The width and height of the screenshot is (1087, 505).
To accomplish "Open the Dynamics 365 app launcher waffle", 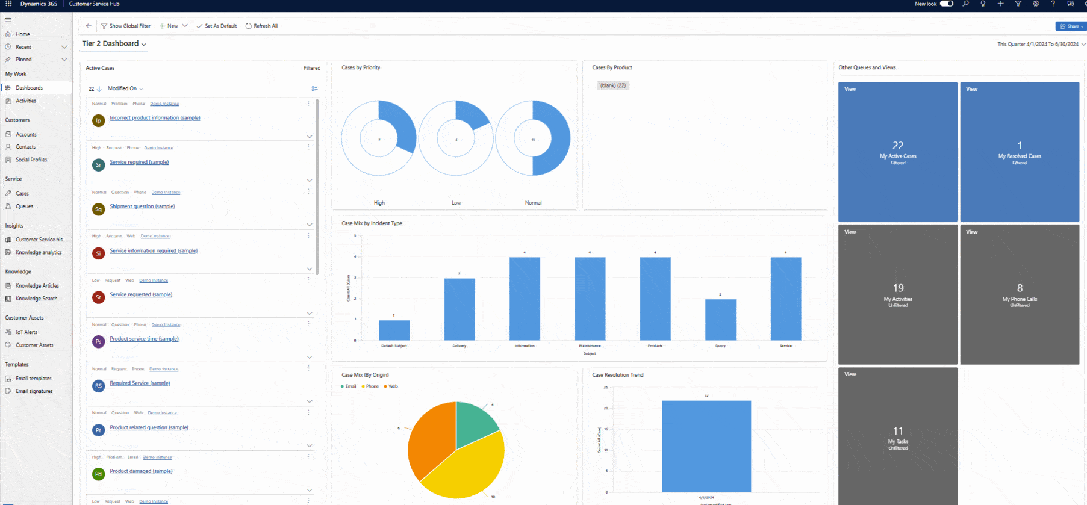I will pos(8,4).
